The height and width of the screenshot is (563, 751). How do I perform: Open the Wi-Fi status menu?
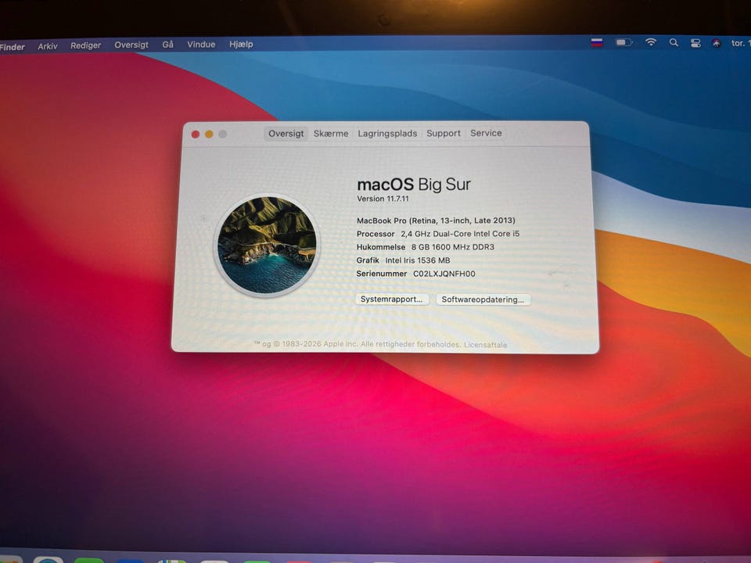pos(650,42)
